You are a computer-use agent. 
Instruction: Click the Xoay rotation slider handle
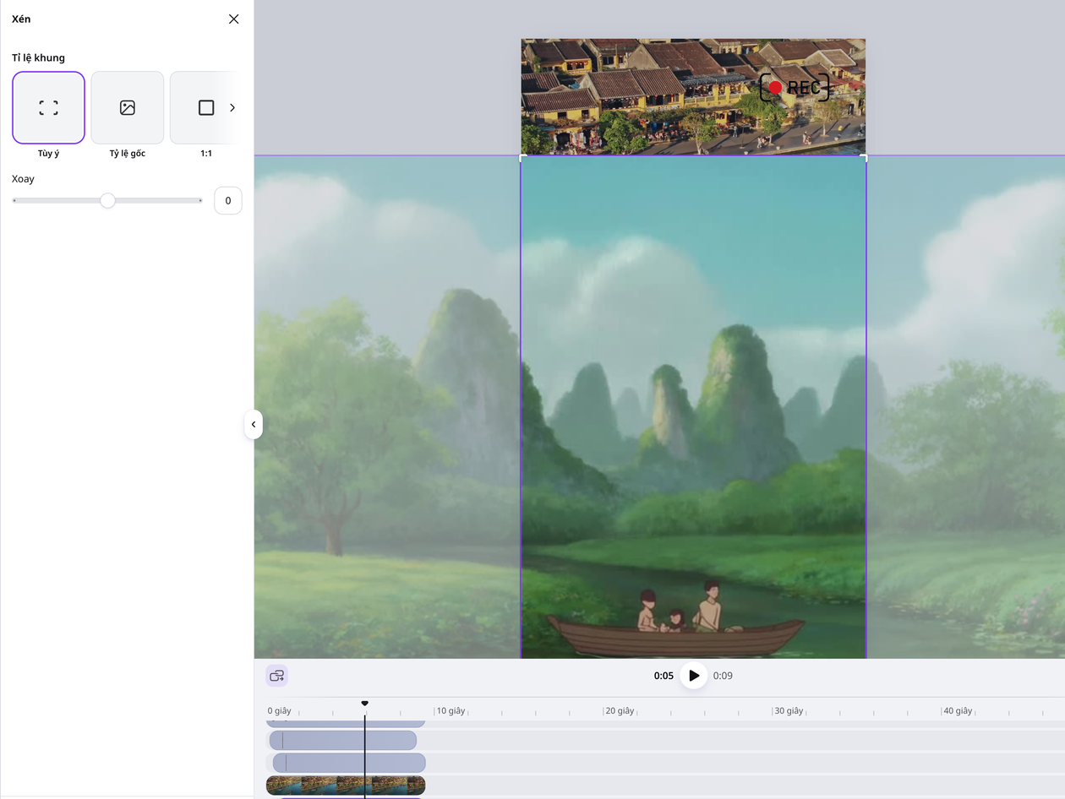(x=107, y=200)
